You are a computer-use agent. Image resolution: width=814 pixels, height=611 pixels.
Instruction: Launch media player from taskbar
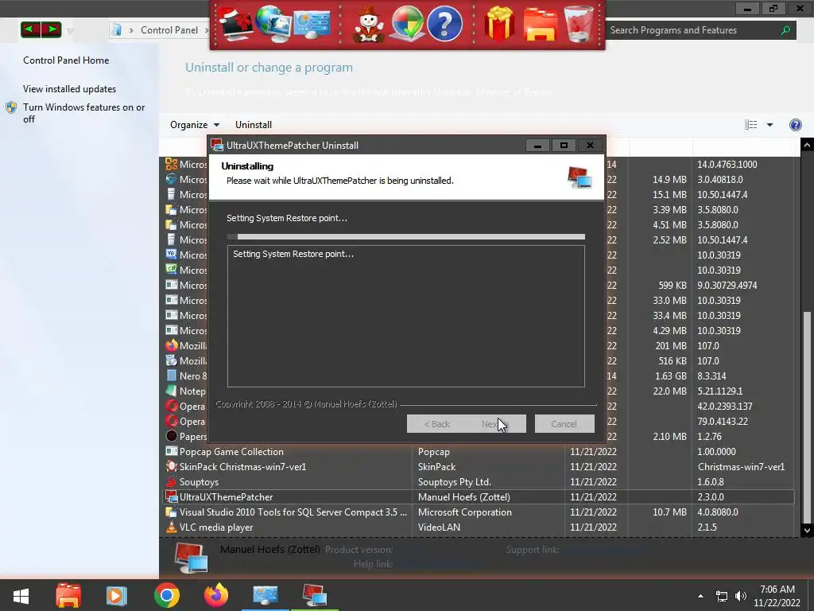[x=116, y=595]
